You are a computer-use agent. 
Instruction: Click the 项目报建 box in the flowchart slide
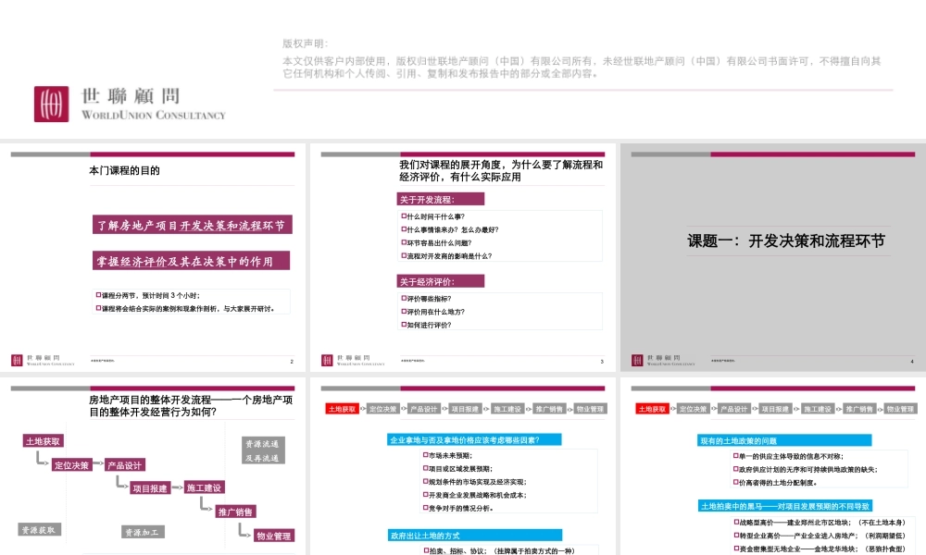pos(150,487)
